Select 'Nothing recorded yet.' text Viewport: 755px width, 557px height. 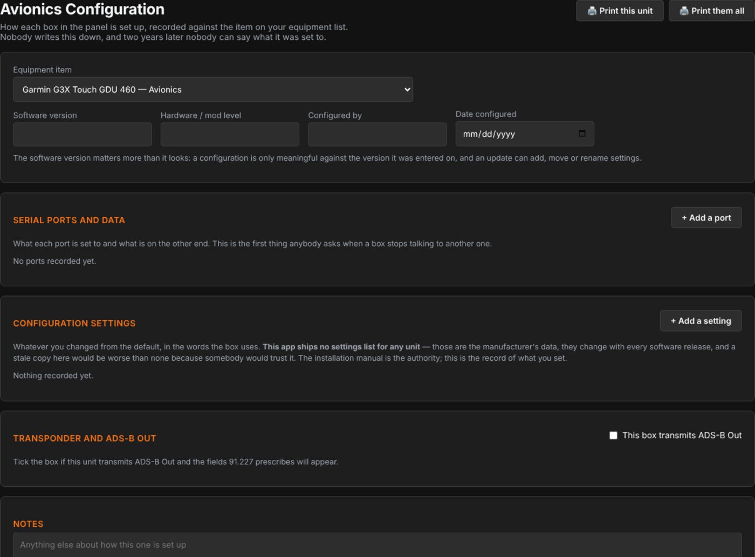pyautogui.click(x=53, y=375)
